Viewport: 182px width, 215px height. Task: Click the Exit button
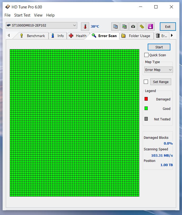point(168,27)
